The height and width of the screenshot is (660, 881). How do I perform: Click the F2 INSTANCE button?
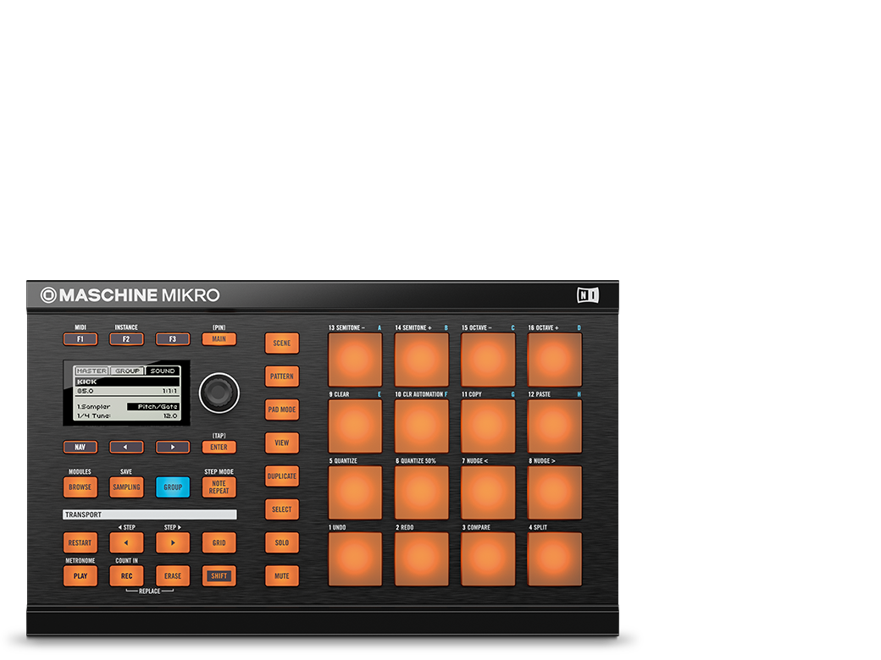coord(126,339)
